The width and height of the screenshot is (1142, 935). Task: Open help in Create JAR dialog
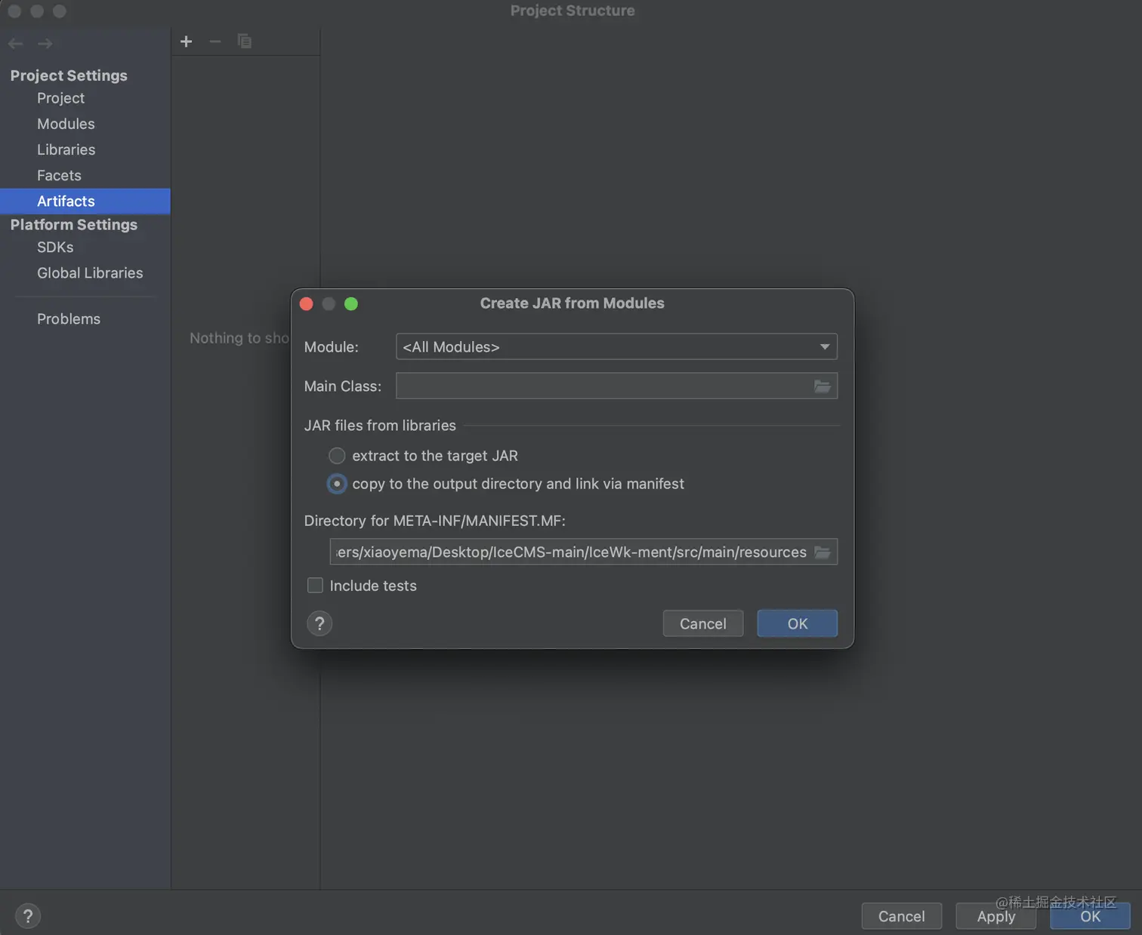pos(319,624)
